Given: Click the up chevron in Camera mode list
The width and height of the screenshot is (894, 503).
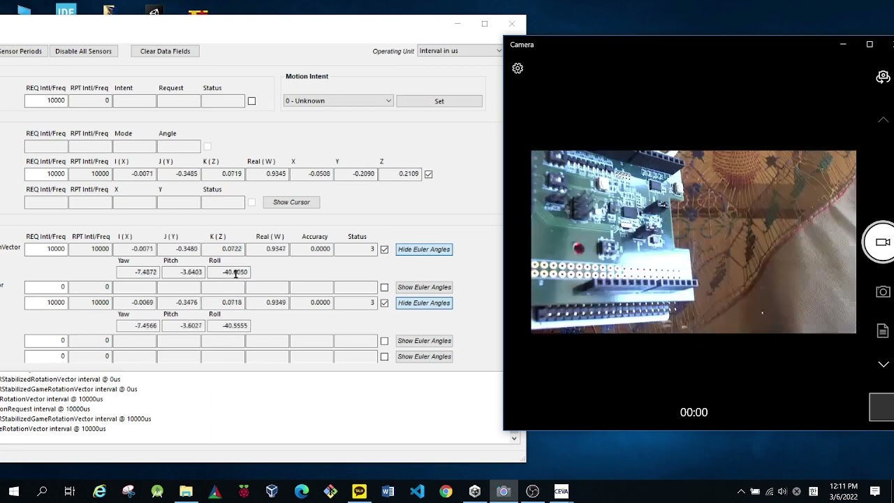Looking at the screenshot, I should 883,119.
